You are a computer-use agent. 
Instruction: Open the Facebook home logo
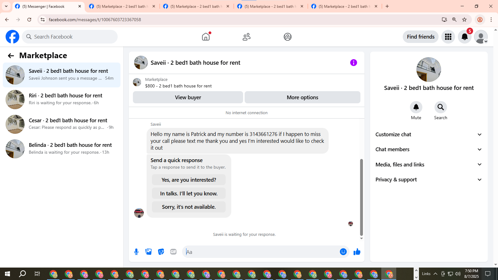[x=12, y=37]
